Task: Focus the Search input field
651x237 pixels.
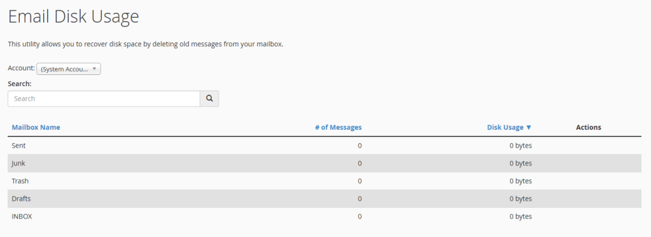Action: [x=104, y=98]
